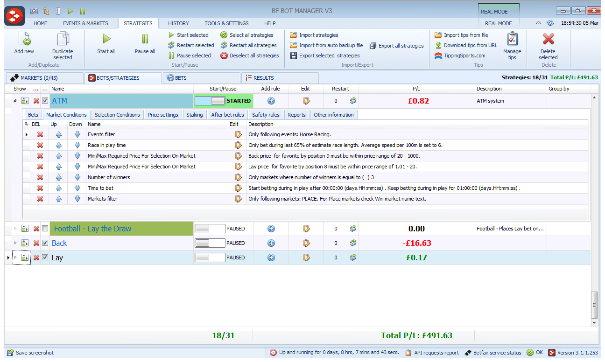Open the STRATEGIES ribbon tab
This screenshot has height=362, width=605.
(x=138, y=23)
